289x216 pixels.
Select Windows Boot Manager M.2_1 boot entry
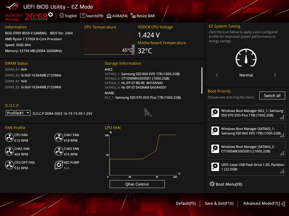[247, 113]
